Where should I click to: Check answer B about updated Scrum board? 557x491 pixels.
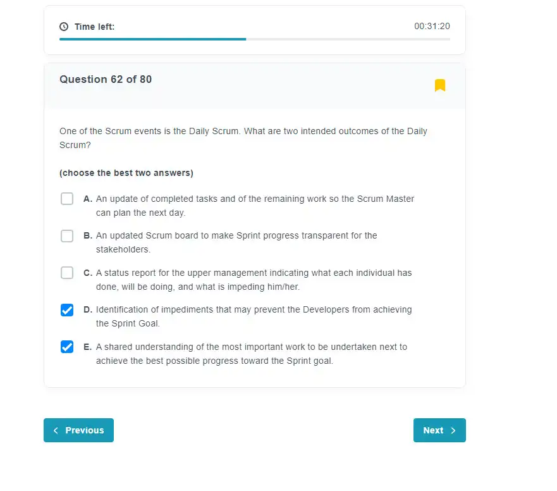click(67, 236)
